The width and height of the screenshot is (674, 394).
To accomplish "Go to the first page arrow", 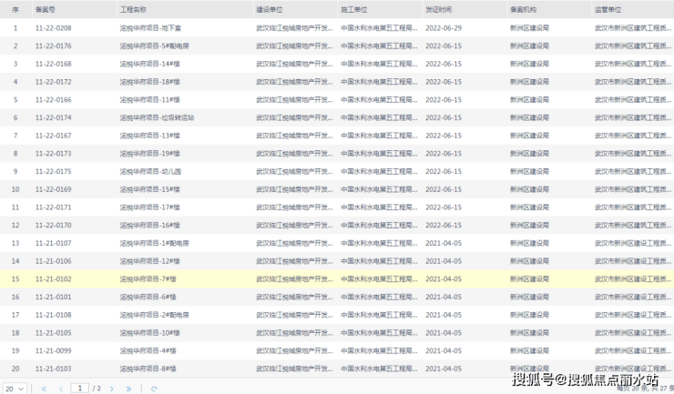I will 44,389.
